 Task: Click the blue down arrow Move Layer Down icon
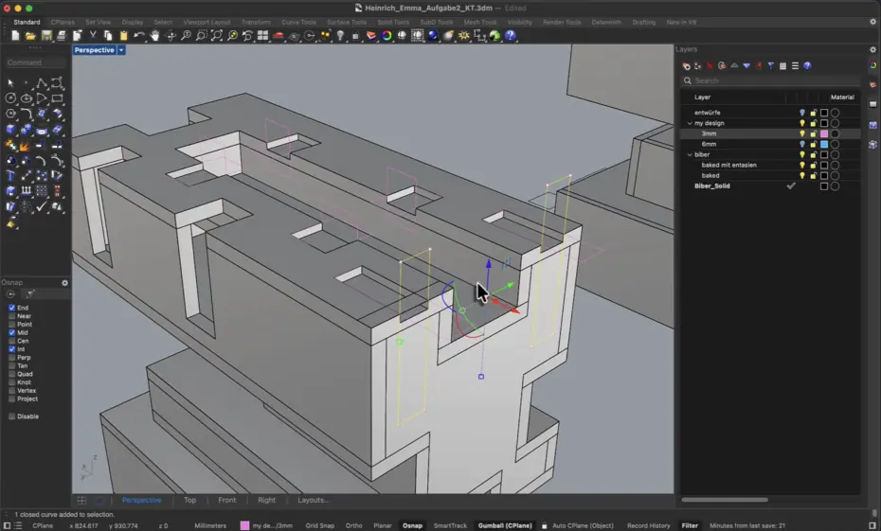tap(746, 65)
